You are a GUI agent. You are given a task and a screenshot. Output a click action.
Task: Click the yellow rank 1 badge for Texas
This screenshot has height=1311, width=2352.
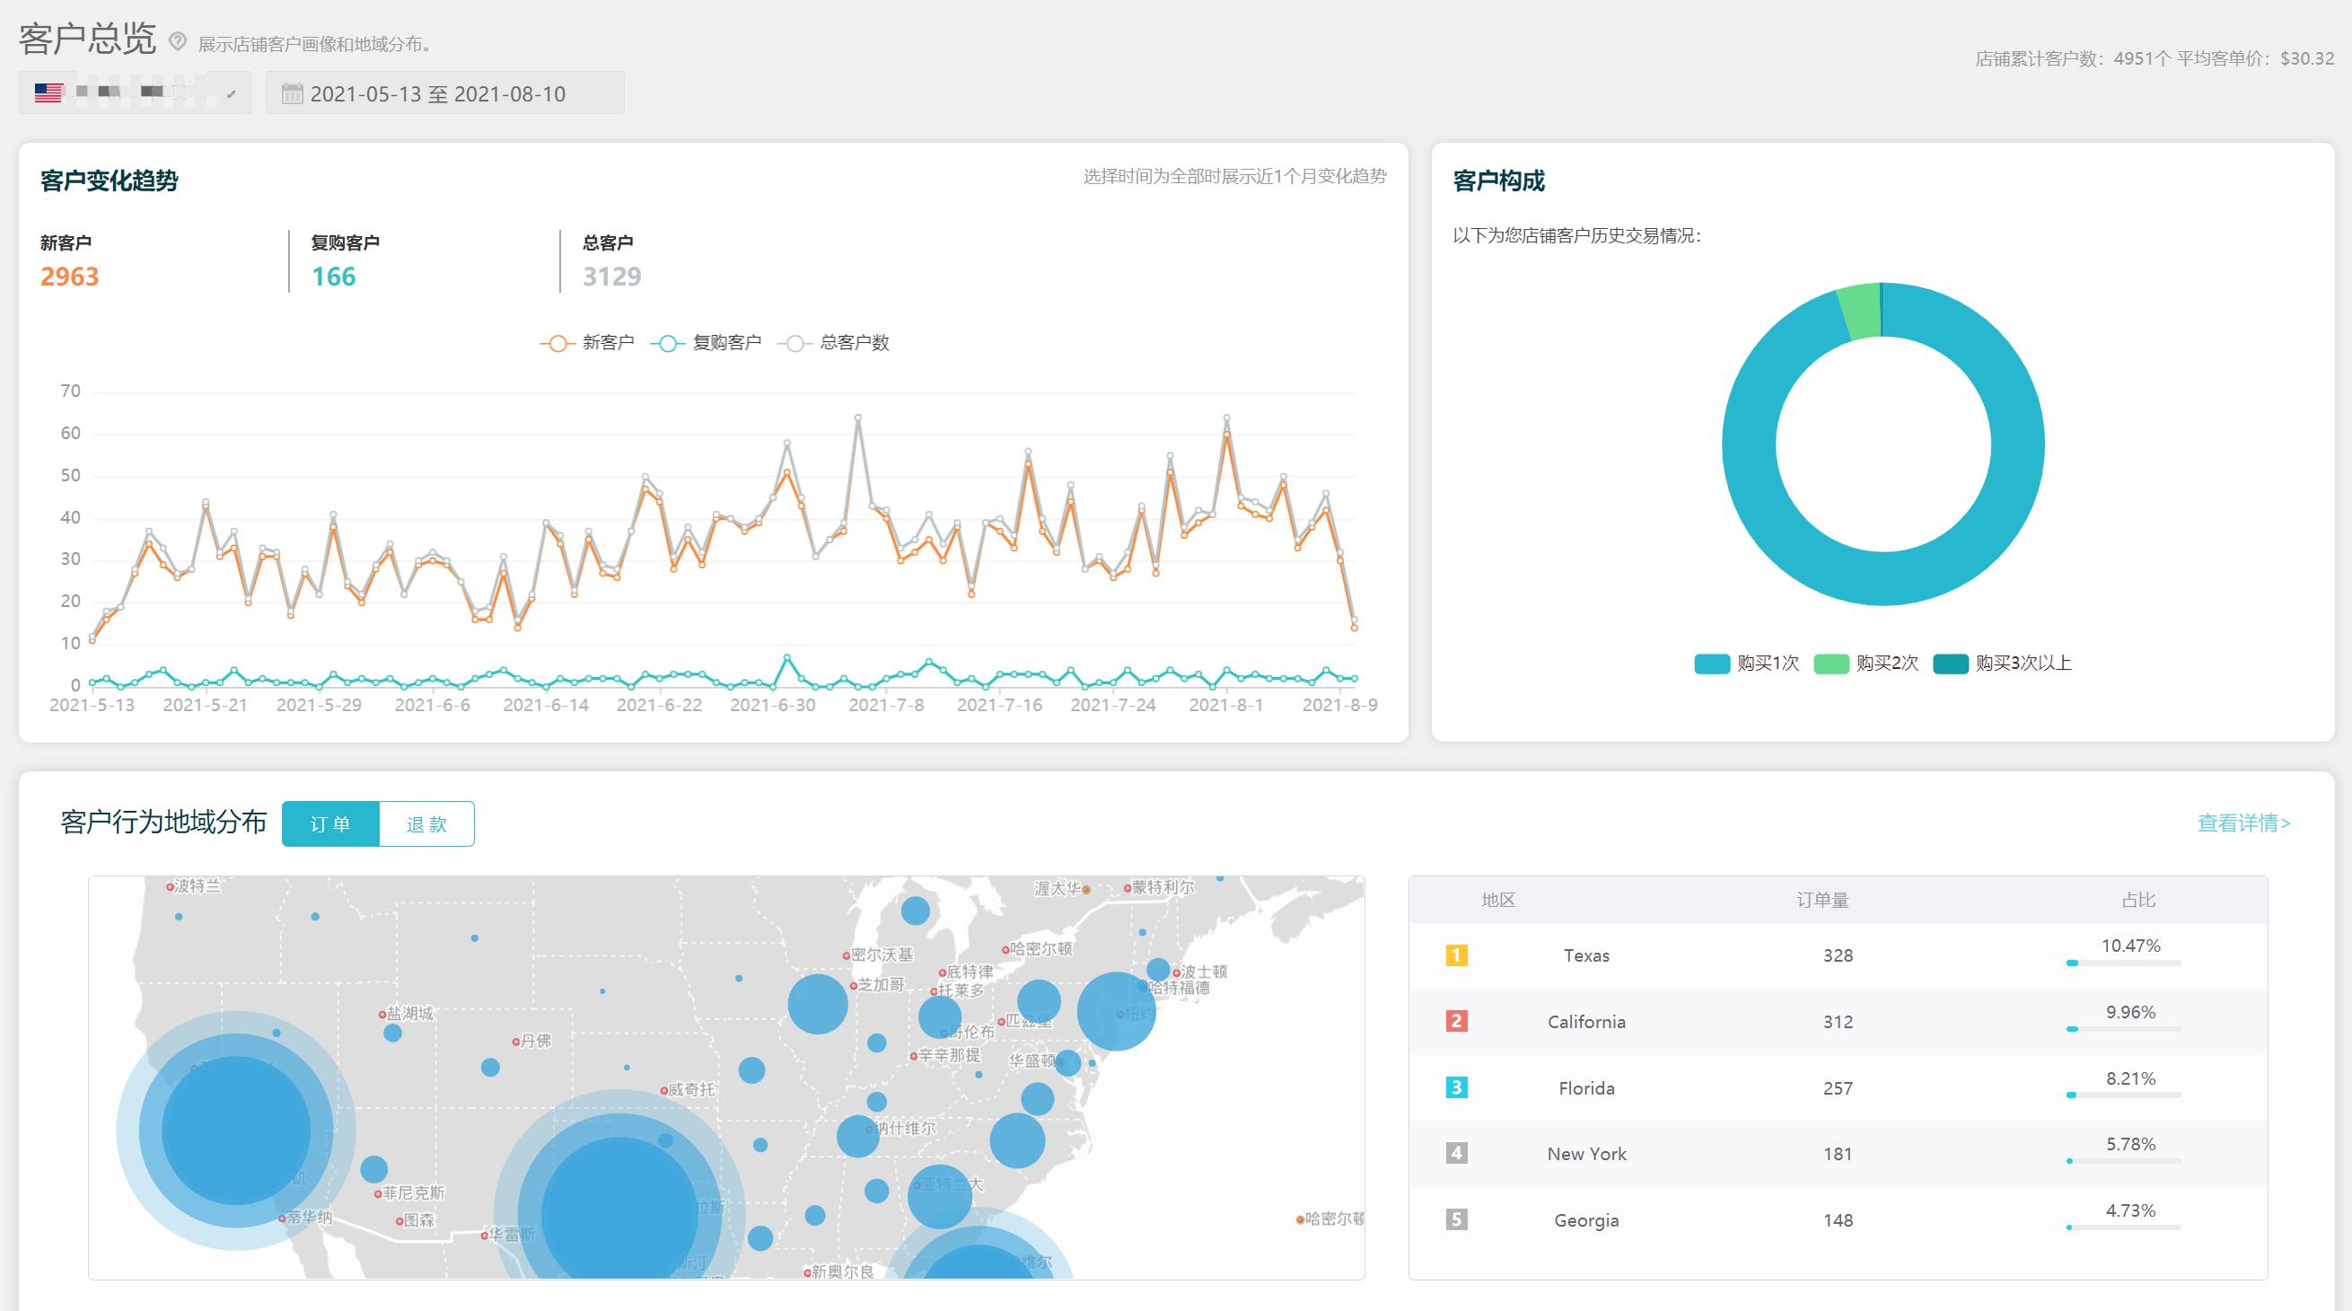pyautogui.click(x=1456, y=955)
